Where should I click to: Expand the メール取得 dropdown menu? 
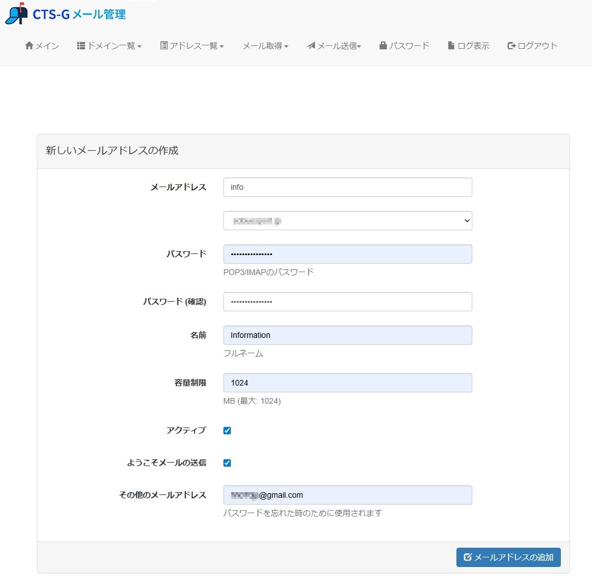pos(264,45)
